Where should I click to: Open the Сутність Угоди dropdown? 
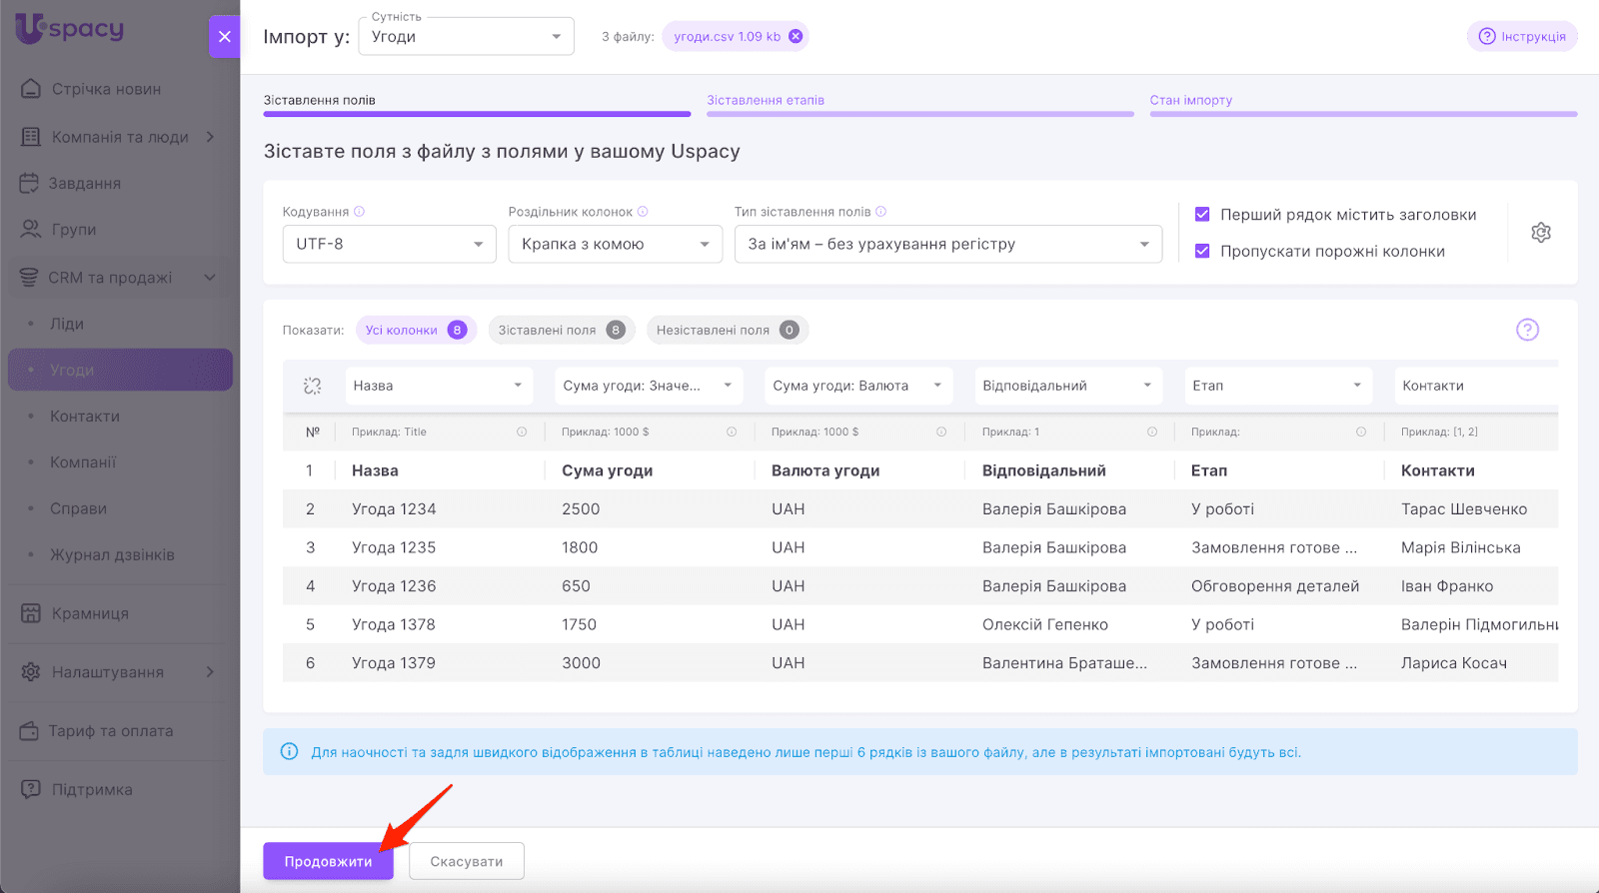pos(466,37)
